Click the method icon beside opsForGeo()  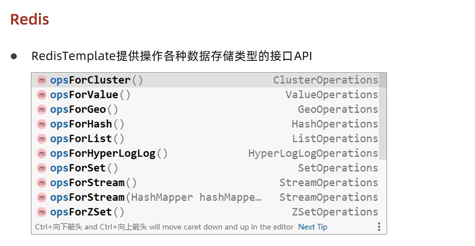[x=42, y=109]
